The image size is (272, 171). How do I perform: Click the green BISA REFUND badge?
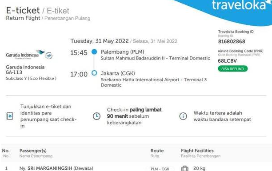(233, 69)
